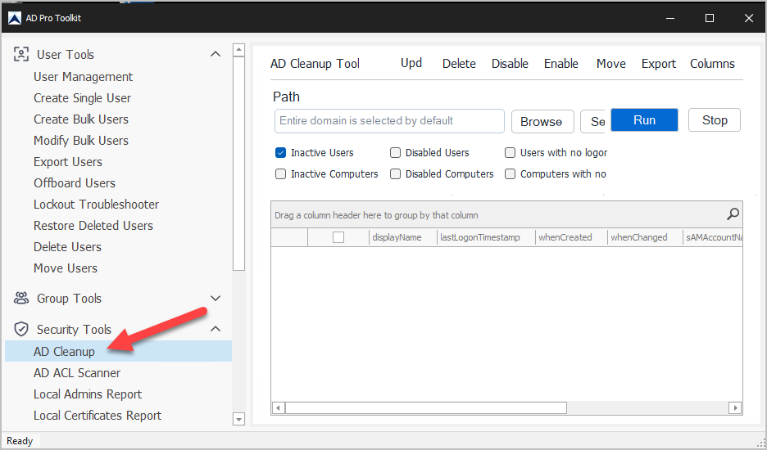Check the select-all checkbox in grid header
Image resolution: width=767 pixels, height=450 pixels.
pos(338,237)
